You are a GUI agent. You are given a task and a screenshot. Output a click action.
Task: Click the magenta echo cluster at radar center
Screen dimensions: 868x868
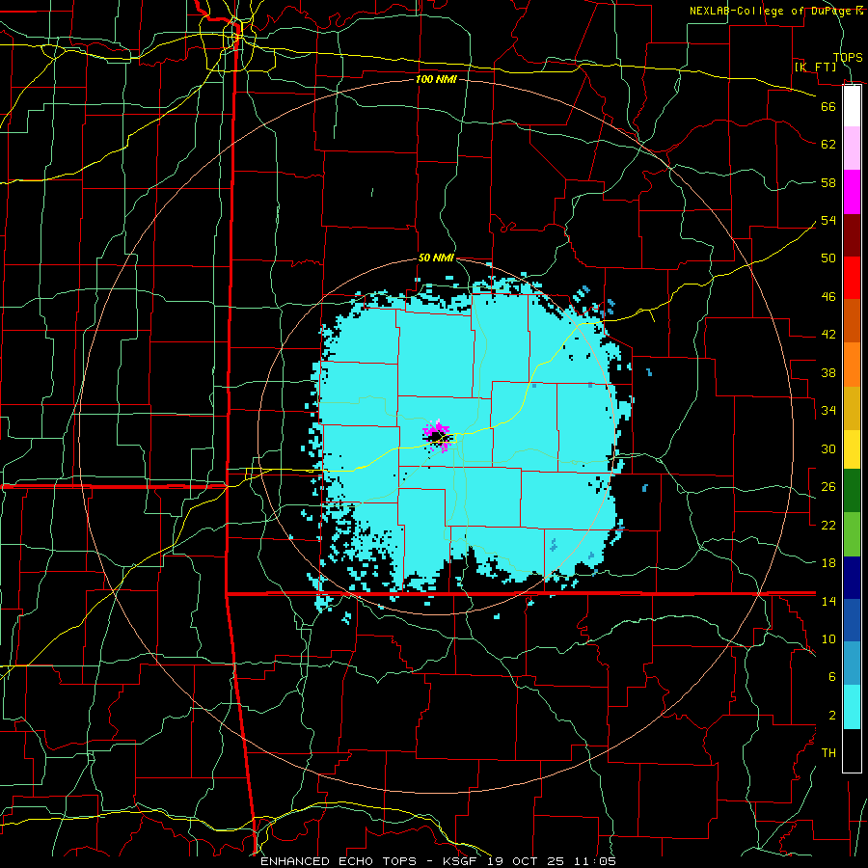click(438, 436)
